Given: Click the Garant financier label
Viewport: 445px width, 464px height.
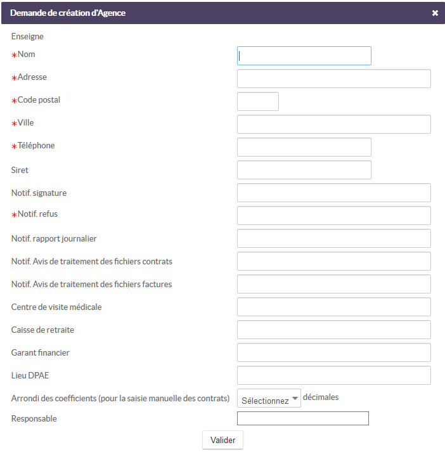Looking at the screenshot, I should coord(40,352).
